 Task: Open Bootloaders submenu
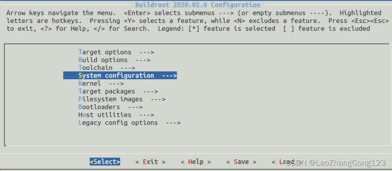click(x=111, y=107)
